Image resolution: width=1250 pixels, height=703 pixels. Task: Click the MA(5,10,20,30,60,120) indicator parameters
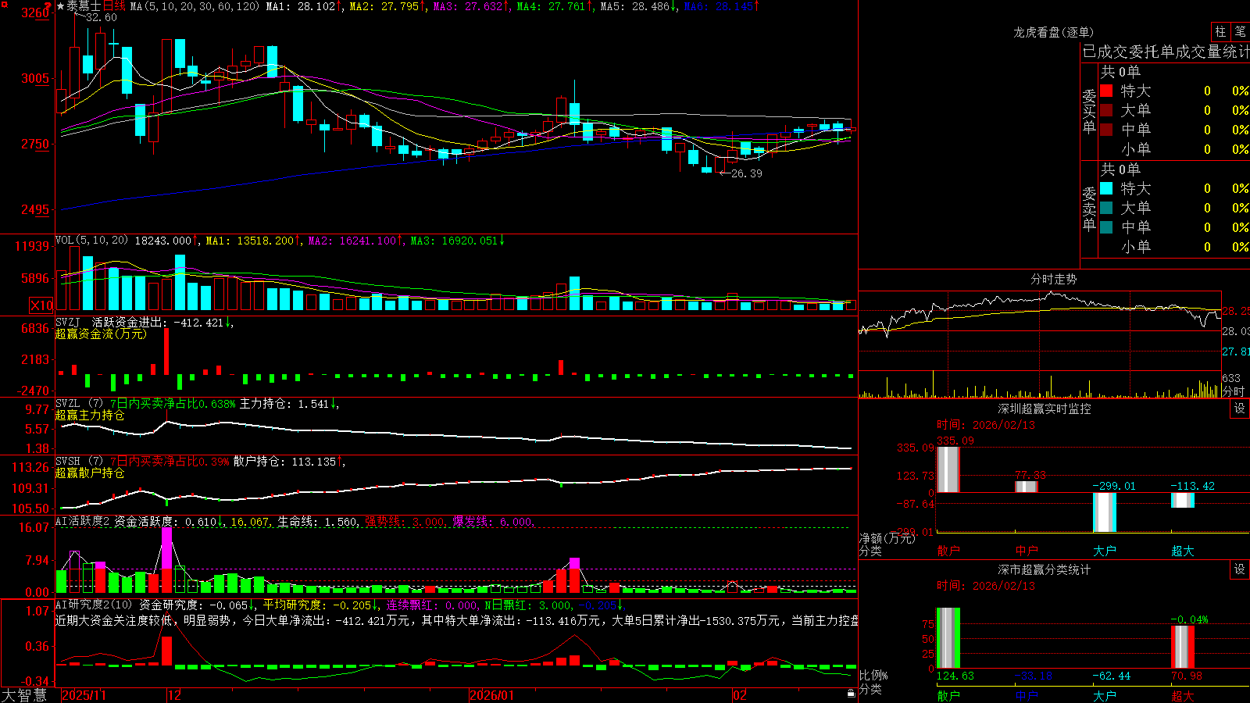pos(195,6)
